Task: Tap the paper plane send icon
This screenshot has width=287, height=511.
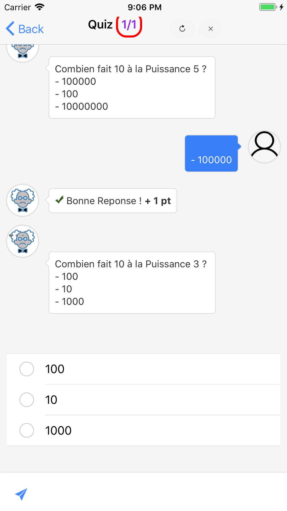Action: coord(21,494)
